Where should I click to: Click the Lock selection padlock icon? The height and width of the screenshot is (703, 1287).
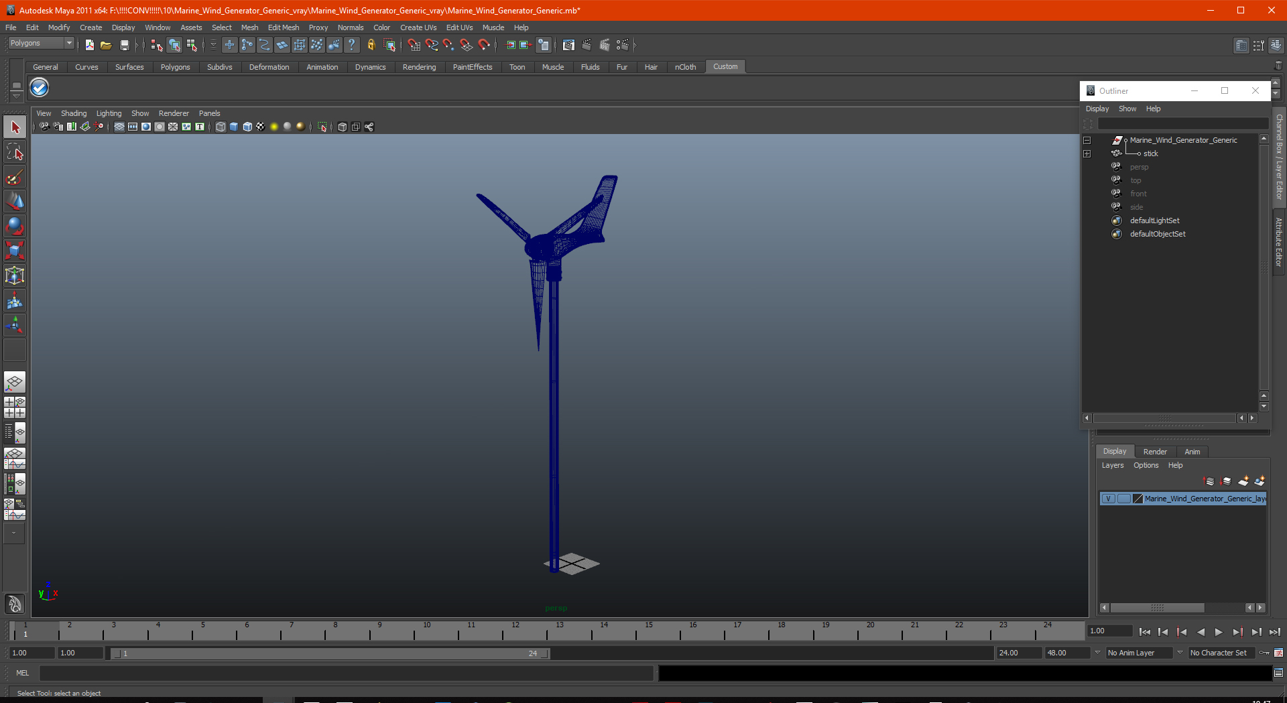(371, 45)
